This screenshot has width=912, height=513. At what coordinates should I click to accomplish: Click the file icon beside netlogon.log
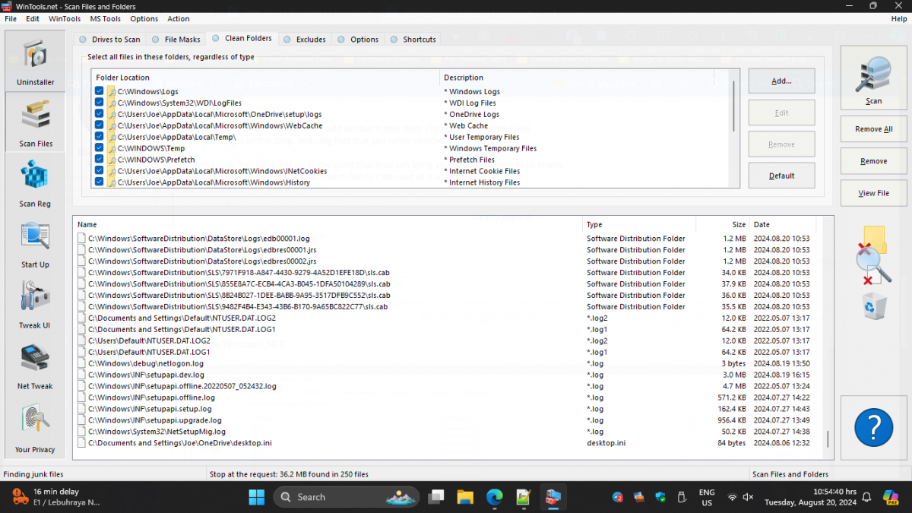pos(82,364)
